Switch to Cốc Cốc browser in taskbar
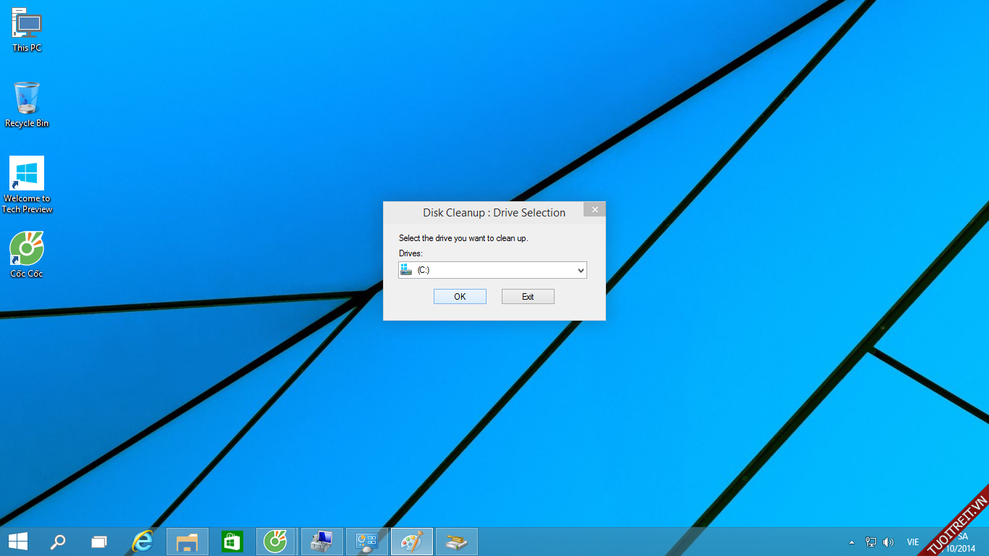 (x=276, y=542)
